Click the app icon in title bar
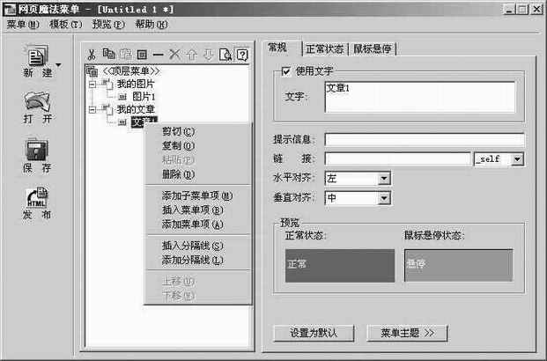This screenshot has height=361, width=547. pyautogui.click(x=10, y=9)
